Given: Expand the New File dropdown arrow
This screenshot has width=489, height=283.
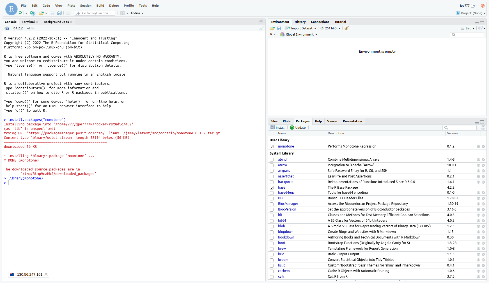Looking at the screenshot, I should tap(26, 13).
